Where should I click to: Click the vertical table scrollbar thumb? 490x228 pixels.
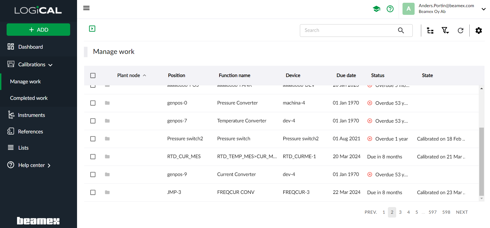point(481,161)
